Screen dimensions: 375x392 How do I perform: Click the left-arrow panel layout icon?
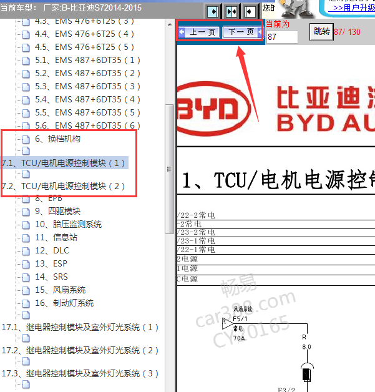tap(250, 11)
